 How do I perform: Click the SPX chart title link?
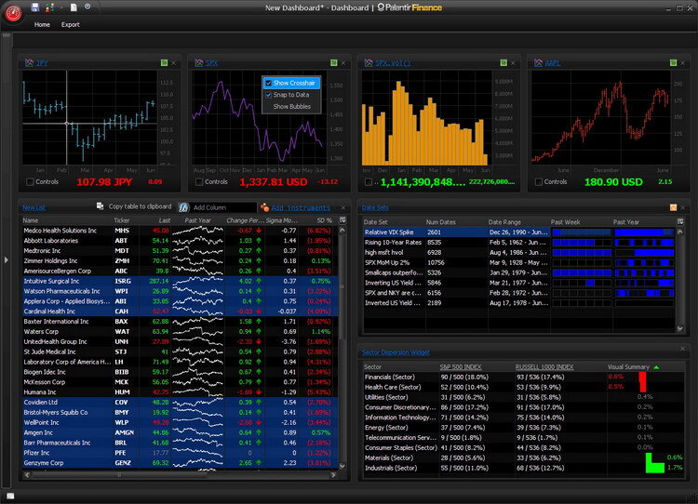point(211,63)
